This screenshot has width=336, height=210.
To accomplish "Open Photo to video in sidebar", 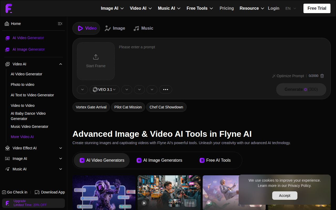I will pos(23,85).
